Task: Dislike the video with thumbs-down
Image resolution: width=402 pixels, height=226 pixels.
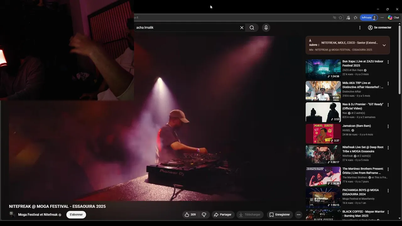Action: pyautogui.click(x=204, y=215)
